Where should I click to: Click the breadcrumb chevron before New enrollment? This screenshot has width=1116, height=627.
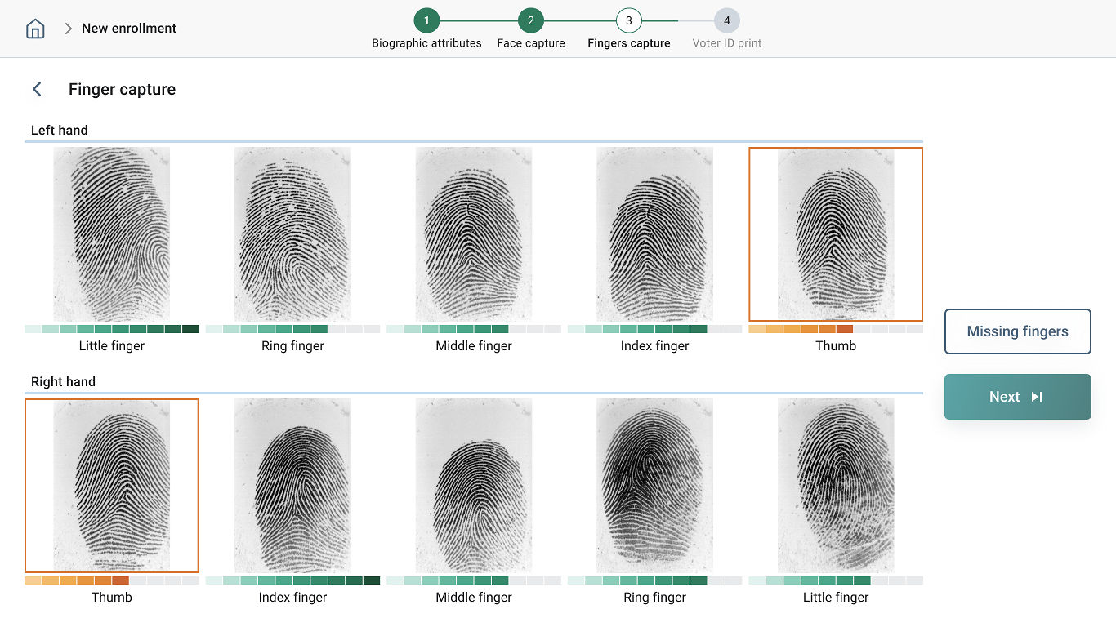click(68, 29)
